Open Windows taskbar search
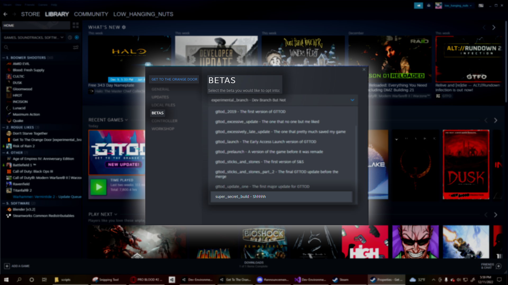Viewport: 508px width, 285px height. pyautogui.click(x=19, y=280)
